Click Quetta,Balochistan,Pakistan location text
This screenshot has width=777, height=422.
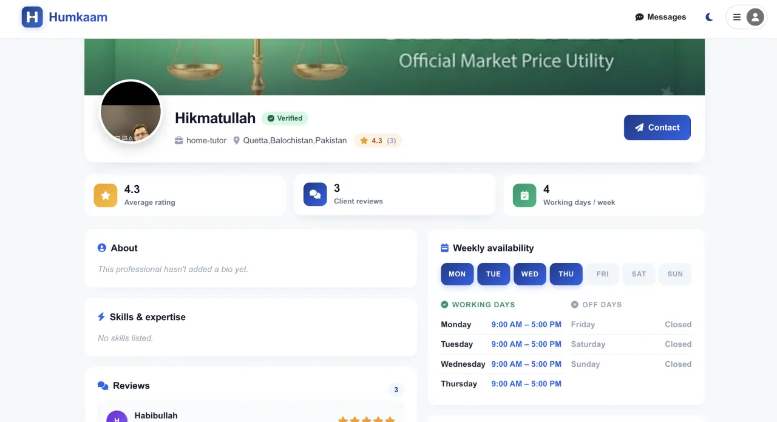click(x=295, y=140)
